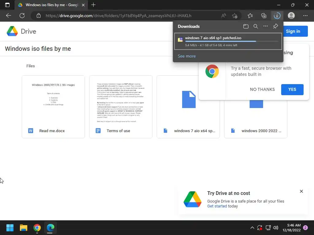Activate the Read aloud icon
Image resolution: width=314 pixels, height=235 pixels.
[x=224, y=16]
